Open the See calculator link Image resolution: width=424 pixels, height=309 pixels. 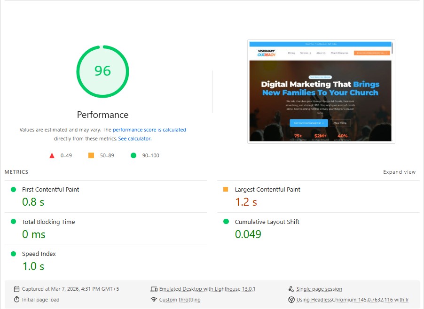134,139
